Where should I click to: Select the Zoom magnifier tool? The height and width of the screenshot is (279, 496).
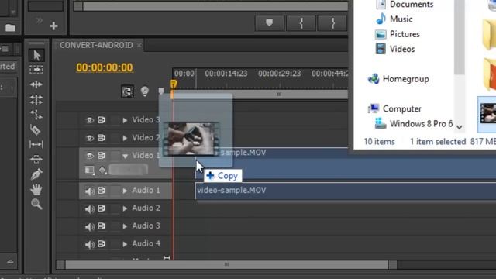36,204
